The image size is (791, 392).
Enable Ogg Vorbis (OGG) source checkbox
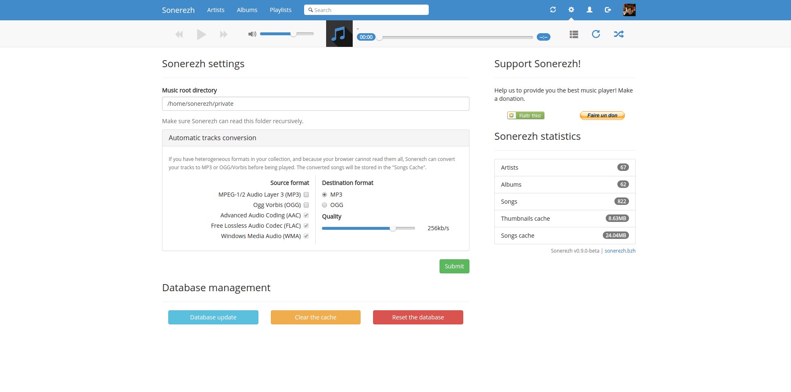pyautogui.click(x=306, y=205)
